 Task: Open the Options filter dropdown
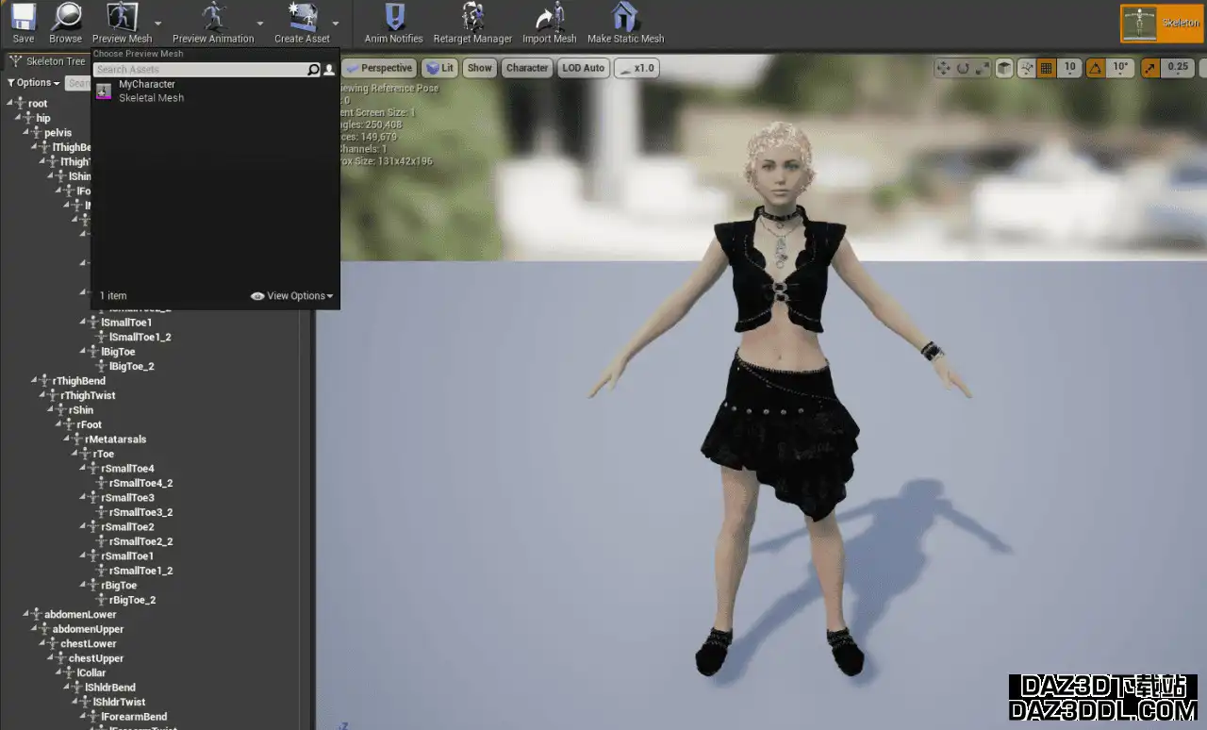pyautogui.click(x=34, y=83)
